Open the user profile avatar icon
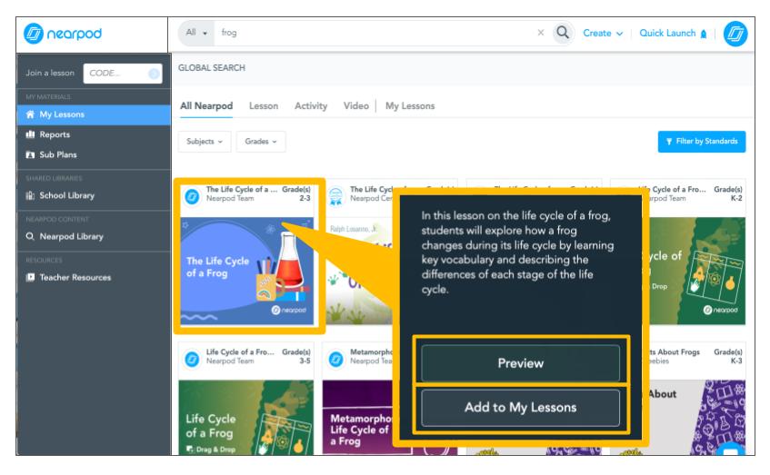The height and width of the screenshot is (475, 770). (743, 33)
